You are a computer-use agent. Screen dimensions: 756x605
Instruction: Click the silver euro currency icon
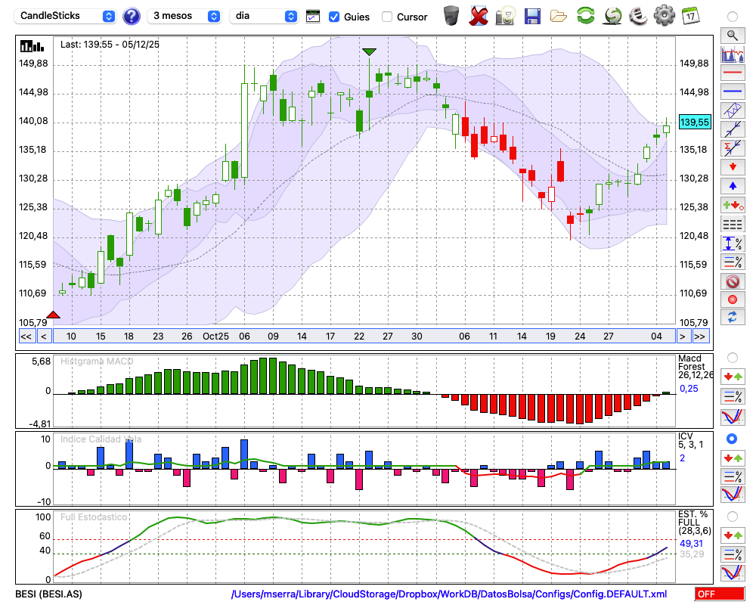pos(638,15)
